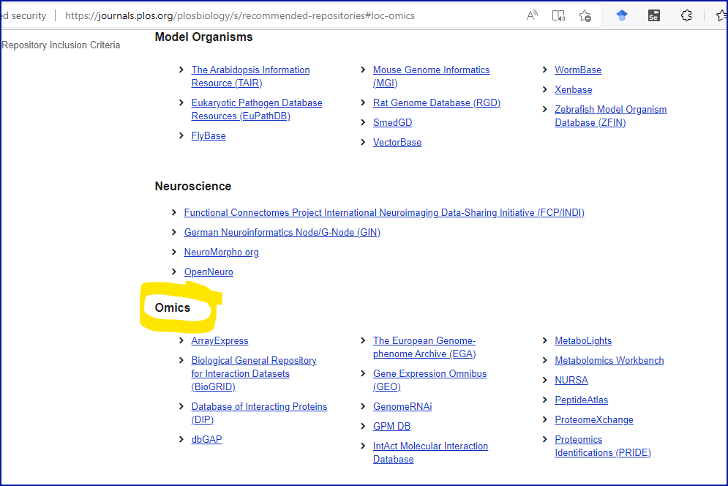Image resolution: width=728 pixels, height=486 pixels.
Task: Open the VectorBase link
Action: pos(397,143)
